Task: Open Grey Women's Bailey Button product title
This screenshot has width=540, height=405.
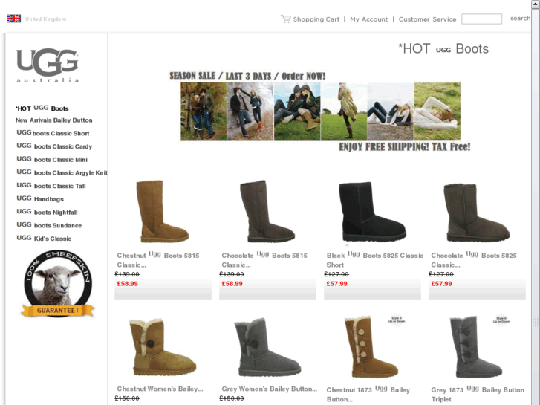Action: [270, 389]
